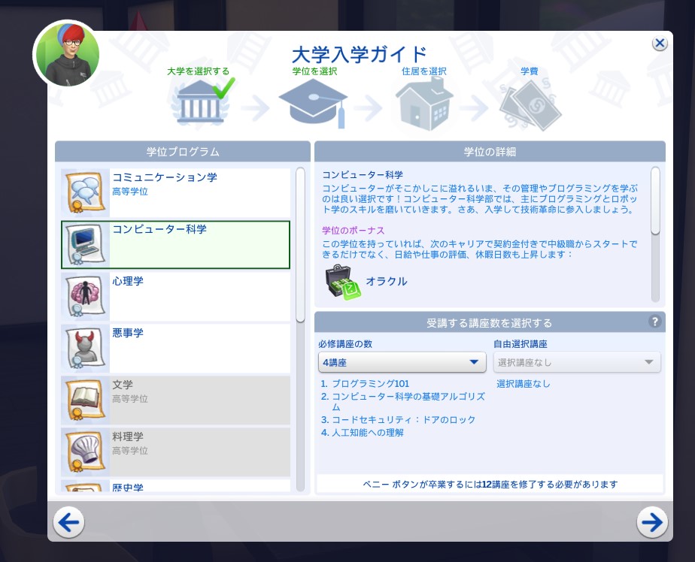Click the university building step icon
Viewport: 695px width, 562px height.
coord(200,102)
